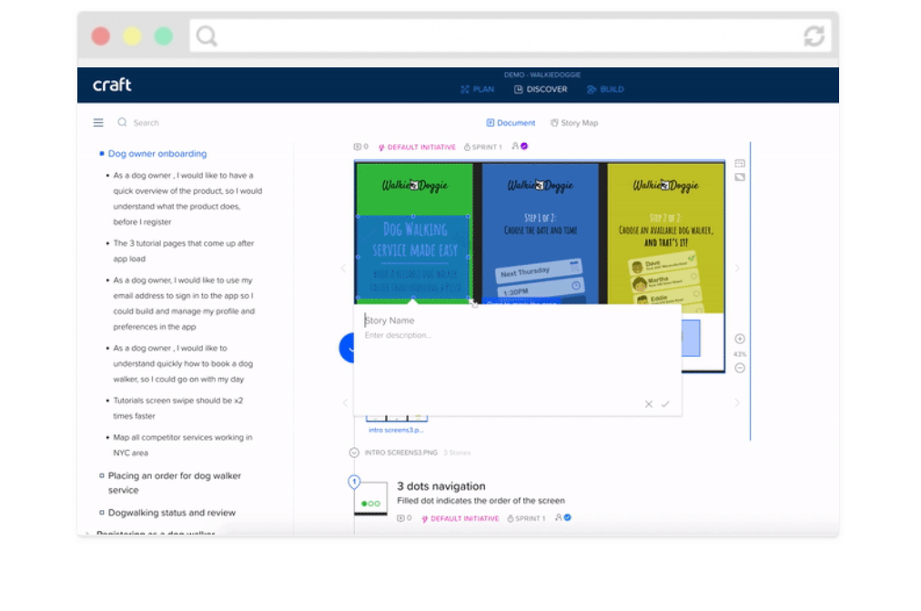The width and height of the screenshot is (921, 611).
Task: Switch to the Story Map tab
Action: [x=574, y=123]
